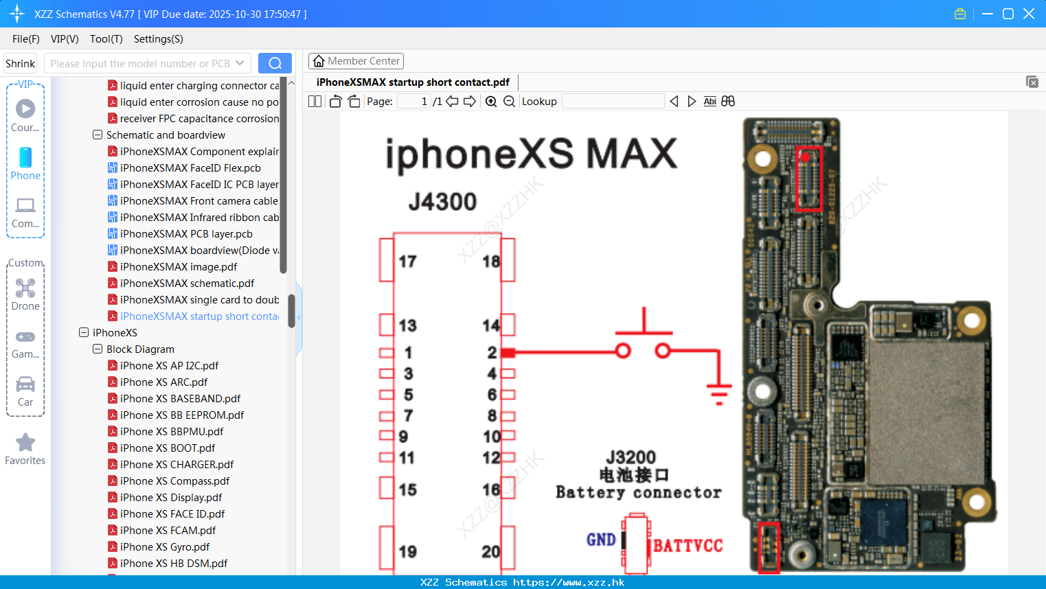1046x589 pixels.
Task: Collapse the sidebar with the splitter arrow
Action: 299,317
